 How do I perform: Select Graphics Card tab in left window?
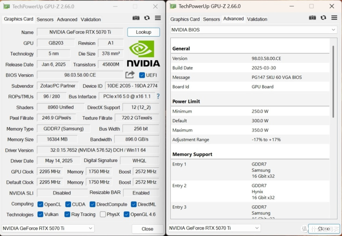pyautogui.click(x=19, y=19)
